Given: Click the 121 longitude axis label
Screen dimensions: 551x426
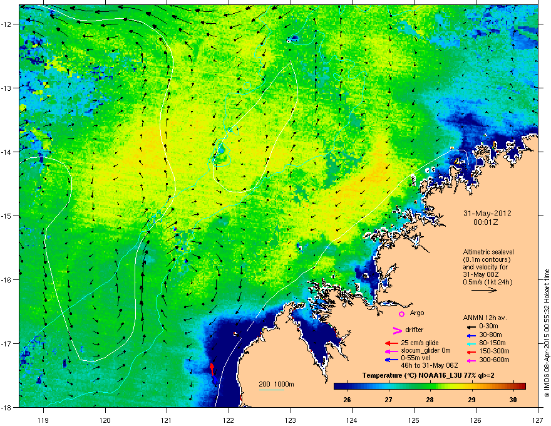Looking at the screenshot, I should click(x=167, y=420).
